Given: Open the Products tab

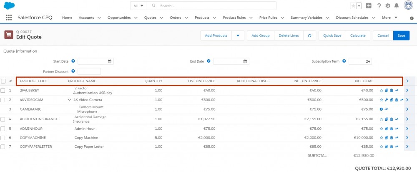Looking at the screenshot, I should point(202,18).
